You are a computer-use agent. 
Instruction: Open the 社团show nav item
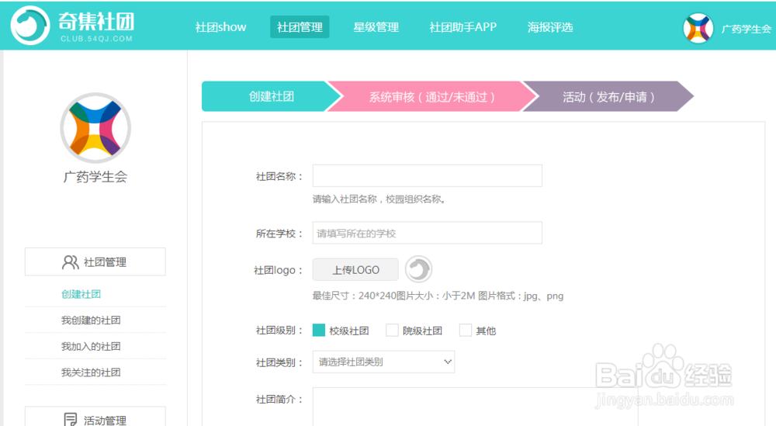click(220, 27)
